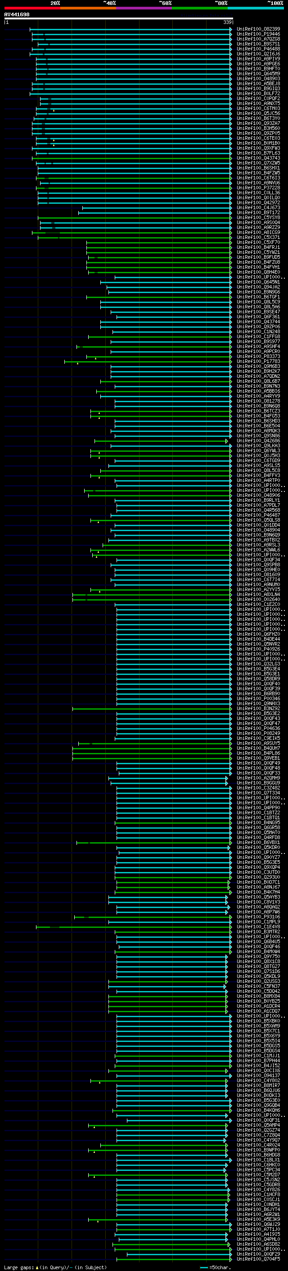Click the white query sequence bar
This screenshot has height=1271, width=288.
point(119,19)
